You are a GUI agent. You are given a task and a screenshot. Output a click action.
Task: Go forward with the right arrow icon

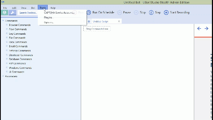pyautogui.click(x=207, y=29)
